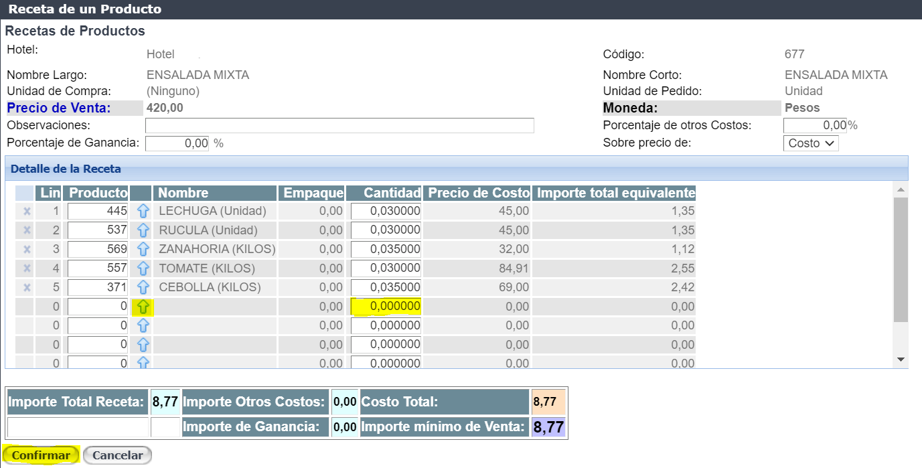Select TOMATE (KILOS) name cell
This screenshot has height=468, width=922.
pos(215,268)
